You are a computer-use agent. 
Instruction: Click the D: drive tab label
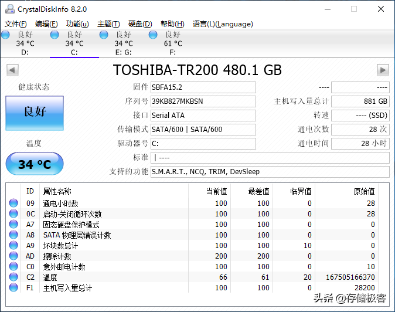click(25, 52)
